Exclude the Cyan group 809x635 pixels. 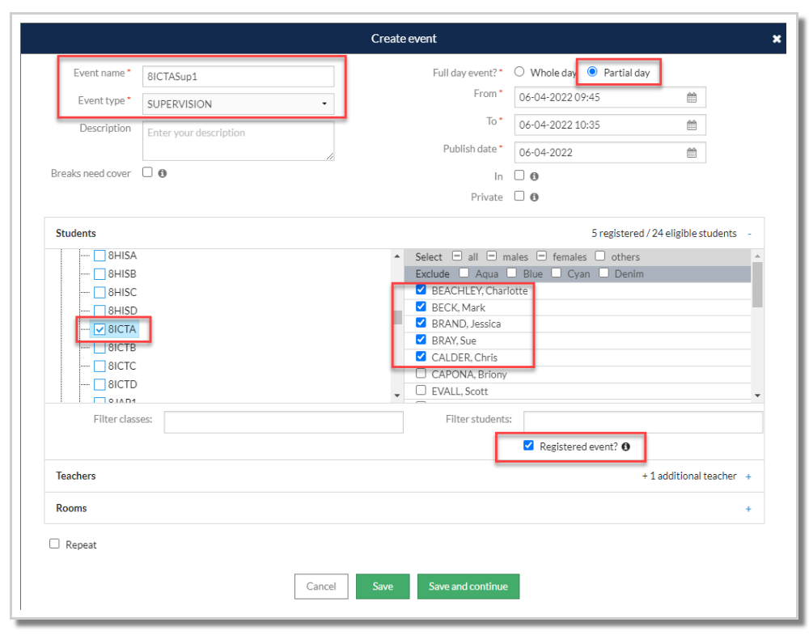point(557,273)
